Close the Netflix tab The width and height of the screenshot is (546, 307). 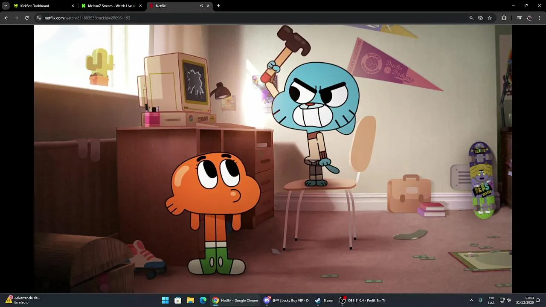click(x=208, y=6)
